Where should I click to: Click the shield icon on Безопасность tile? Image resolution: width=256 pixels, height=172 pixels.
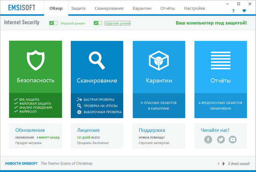[x=35, y=60]
